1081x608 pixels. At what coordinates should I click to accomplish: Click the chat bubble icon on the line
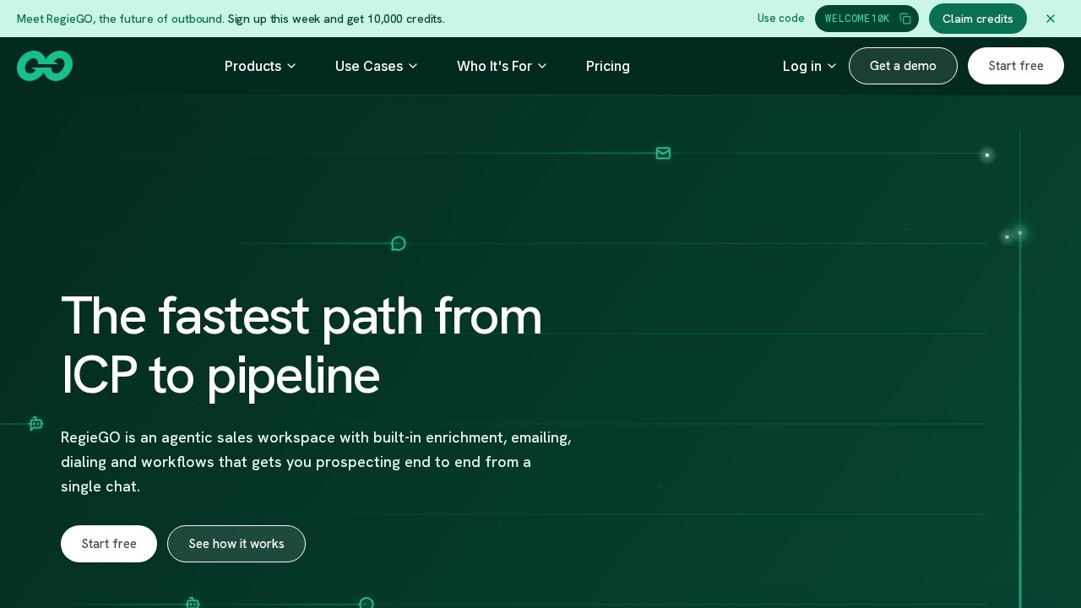click(399, 243)
